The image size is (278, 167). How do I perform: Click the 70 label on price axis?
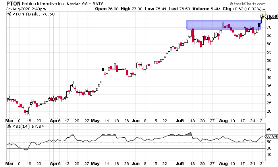pos(269,27)
